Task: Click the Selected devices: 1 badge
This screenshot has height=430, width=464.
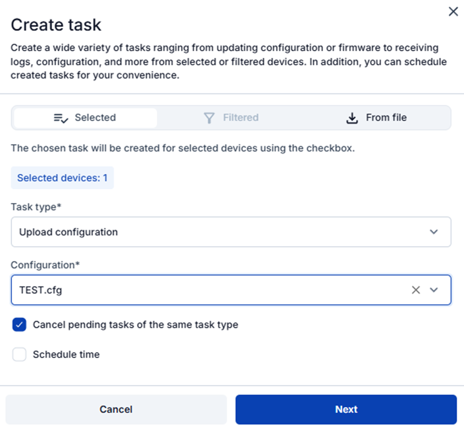Action: click(62, 178)
